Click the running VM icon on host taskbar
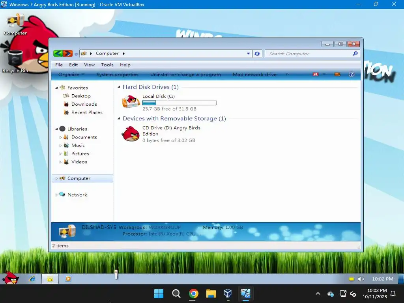 click(x=245, y=294)
